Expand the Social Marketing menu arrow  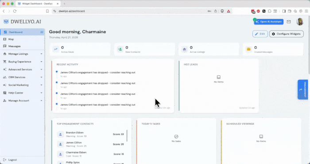click(x=41, y=85)
